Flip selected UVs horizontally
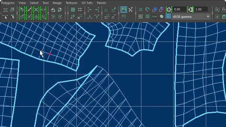226x127 pixels. pyautogui.click(x=53, y=10)
